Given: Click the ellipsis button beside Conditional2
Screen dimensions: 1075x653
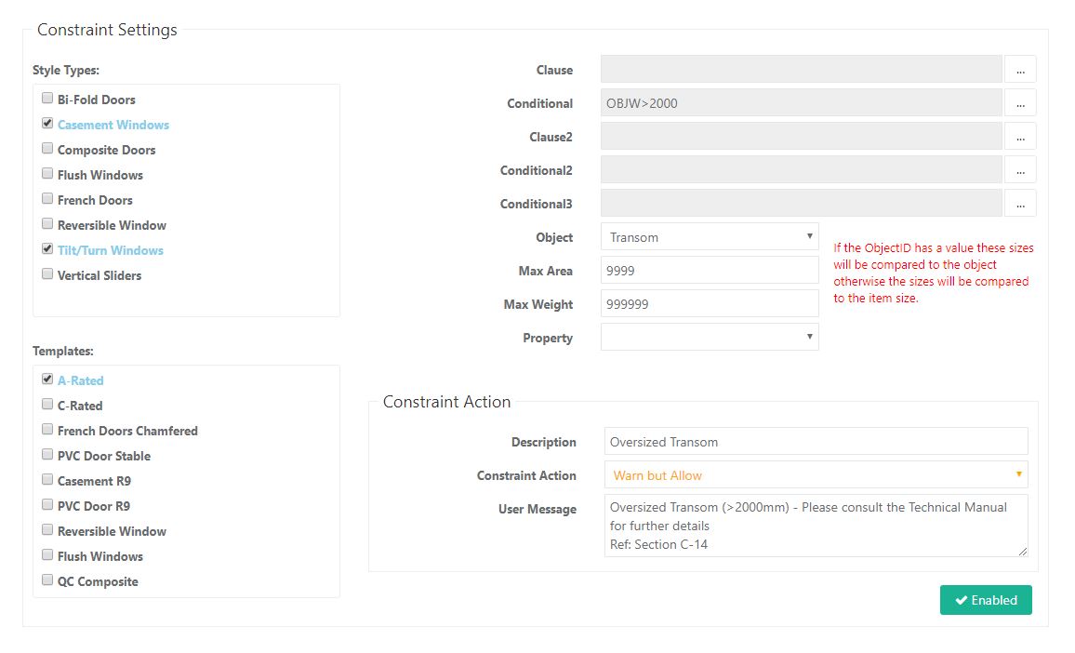Looking at the screenshot, I should click(x=1020, y=170).
